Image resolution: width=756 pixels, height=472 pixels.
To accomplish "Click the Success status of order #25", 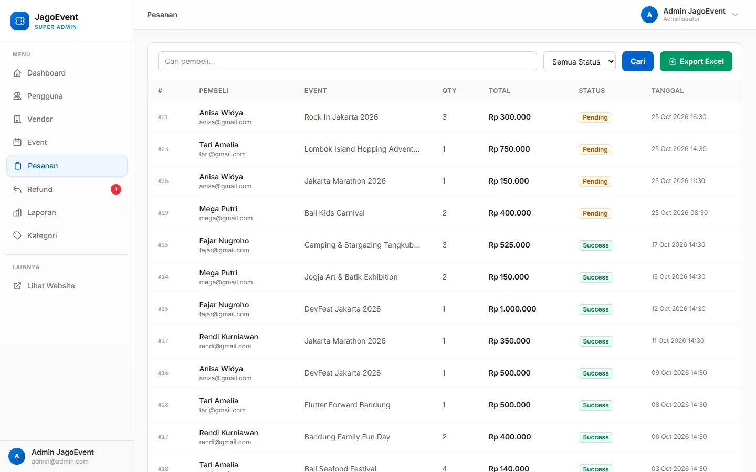I will (x=596, y=245).
